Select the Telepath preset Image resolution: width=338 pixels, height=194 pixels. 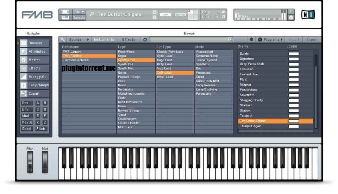click(x=275, y=116)
